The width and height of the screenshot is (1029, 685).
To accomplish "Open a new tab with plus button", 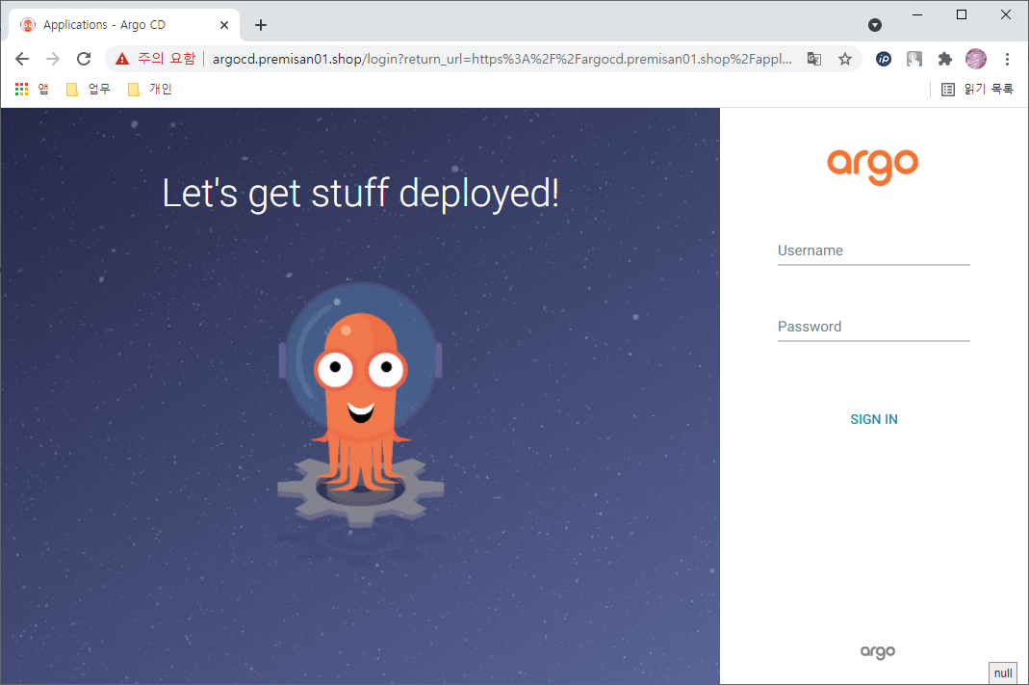I will pyautogui.click(x=261, y=25).
